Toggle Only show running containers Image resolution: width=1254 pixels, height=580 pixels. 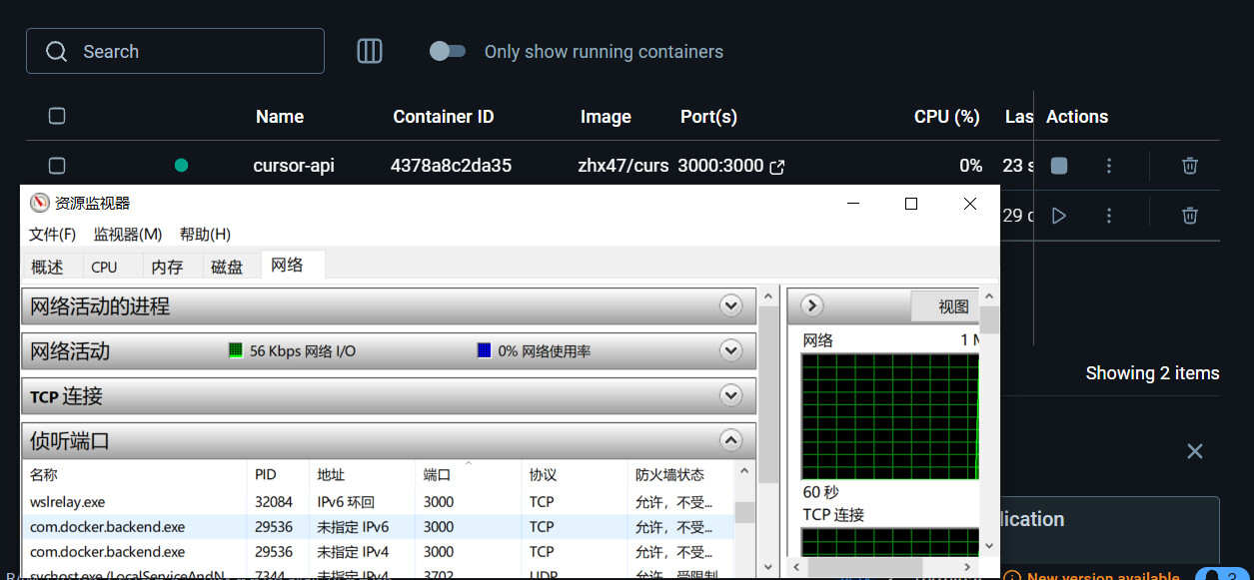pyautogui.click(x=448, y=51)
